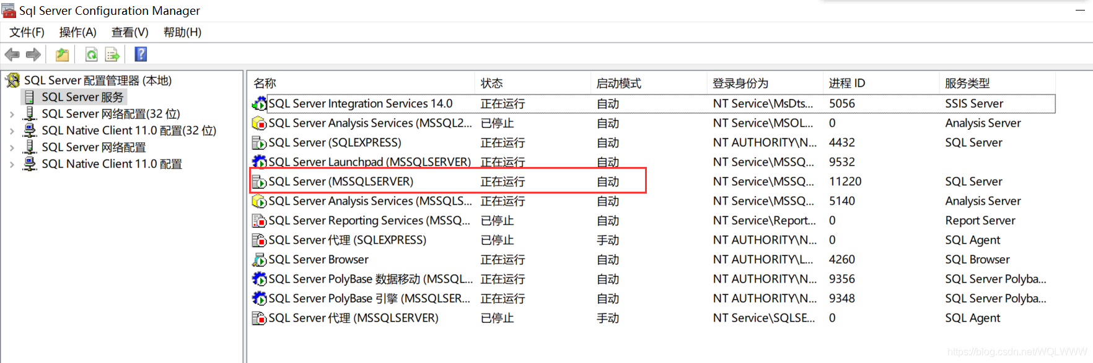
Task: Click process ID 11220
Action: [x=845, y=182]
